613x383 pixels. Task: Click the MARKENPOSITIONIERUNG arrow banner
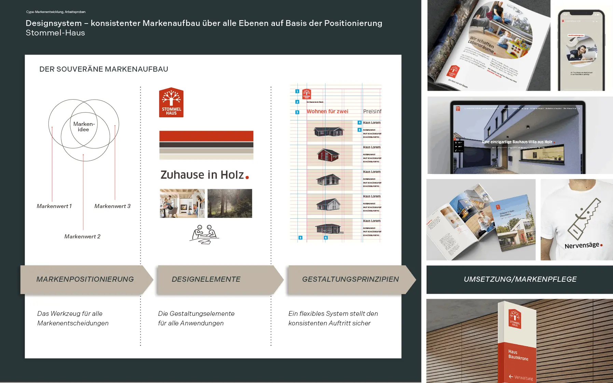87,279
